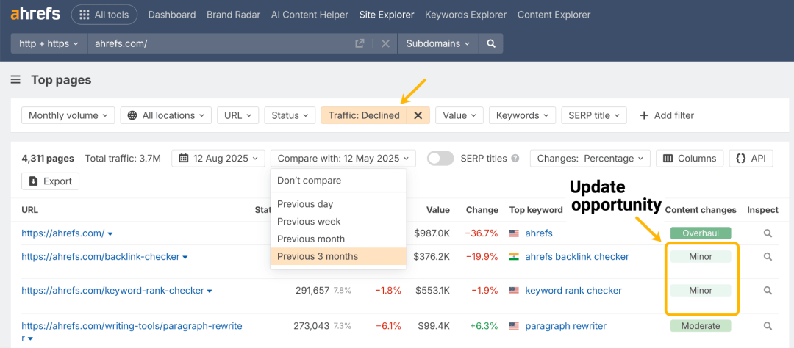Sort by the Value column header

click(x=437, y=210)
